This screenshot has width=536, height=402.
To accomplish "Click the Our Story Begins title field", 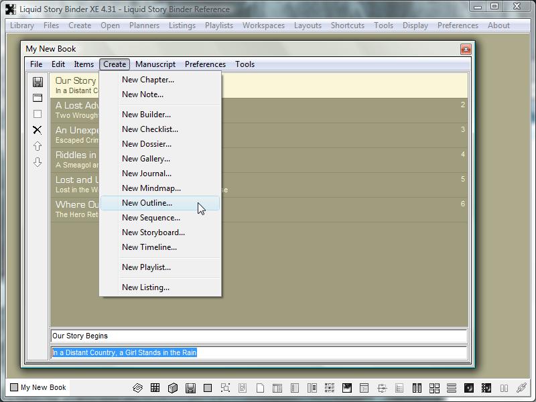I will click(x=258, y=336).
